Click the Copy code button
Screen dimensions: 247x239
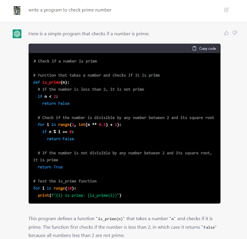click(x=204, y=48)
